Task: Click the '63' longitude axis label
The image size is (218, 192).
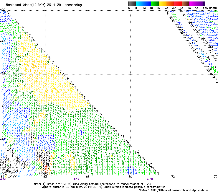Action: (x=45, y=177)
